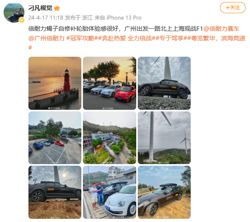Click the gold crown membership badge

point(57,8)
